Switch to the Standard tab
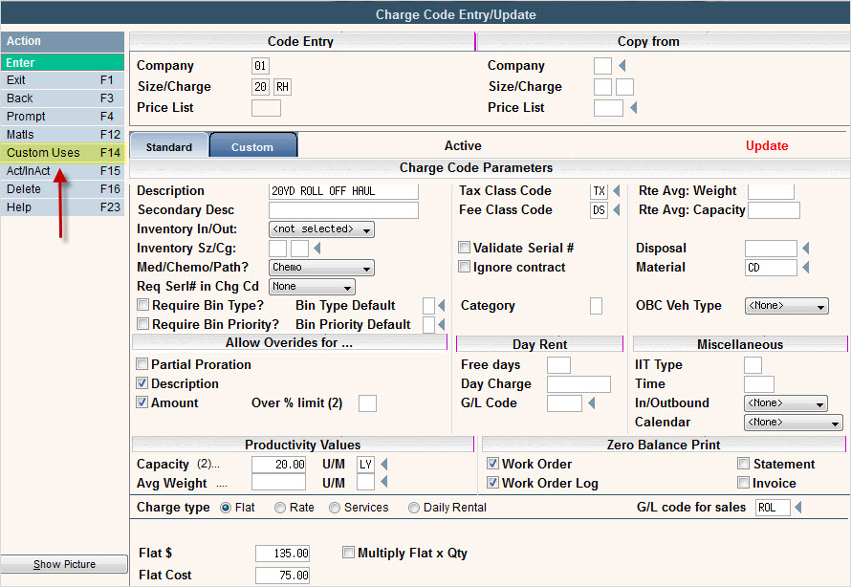This screenshot has height=587, width=851. click(x=169, y=146)
